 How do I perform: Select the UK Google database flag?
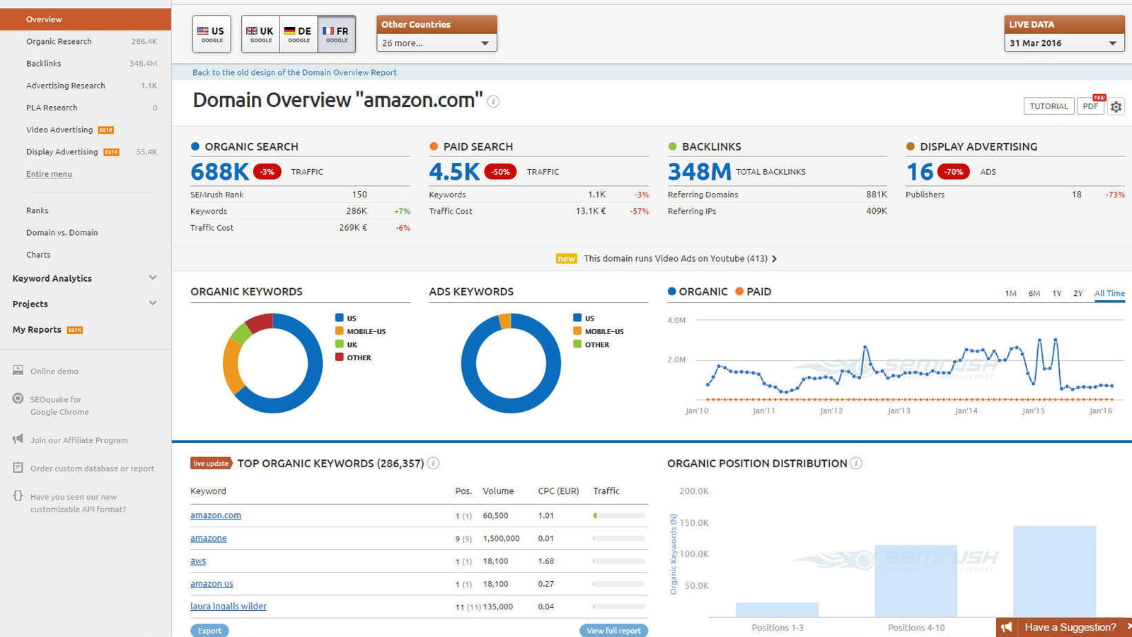pyautogui.click(x=260, y=34)
